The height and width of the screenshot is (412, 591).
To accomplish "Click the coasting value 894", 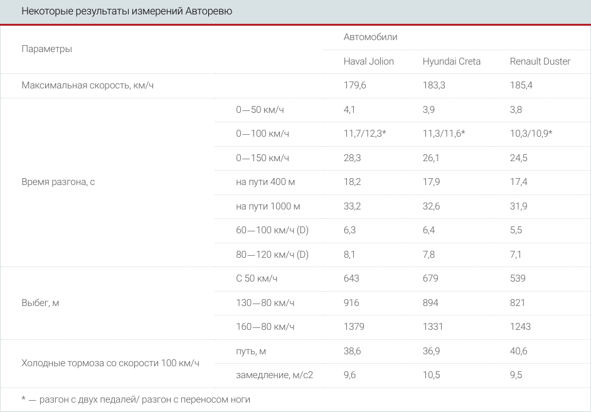I will (x=430, y=303).
